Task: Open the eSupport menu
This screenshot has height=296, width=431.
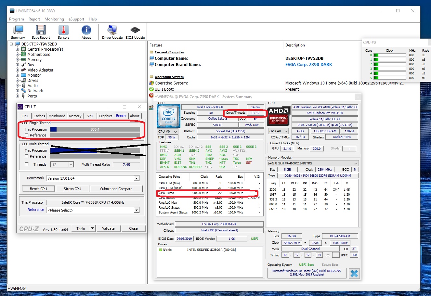Action: pyautogui.click(x=76, y=19)
